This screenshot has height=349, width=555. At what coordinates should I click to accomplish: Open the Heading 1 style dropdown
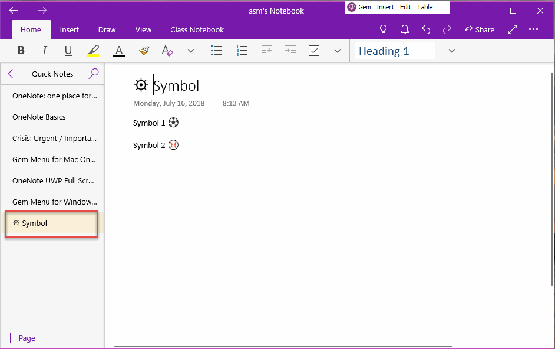[451, 51]
